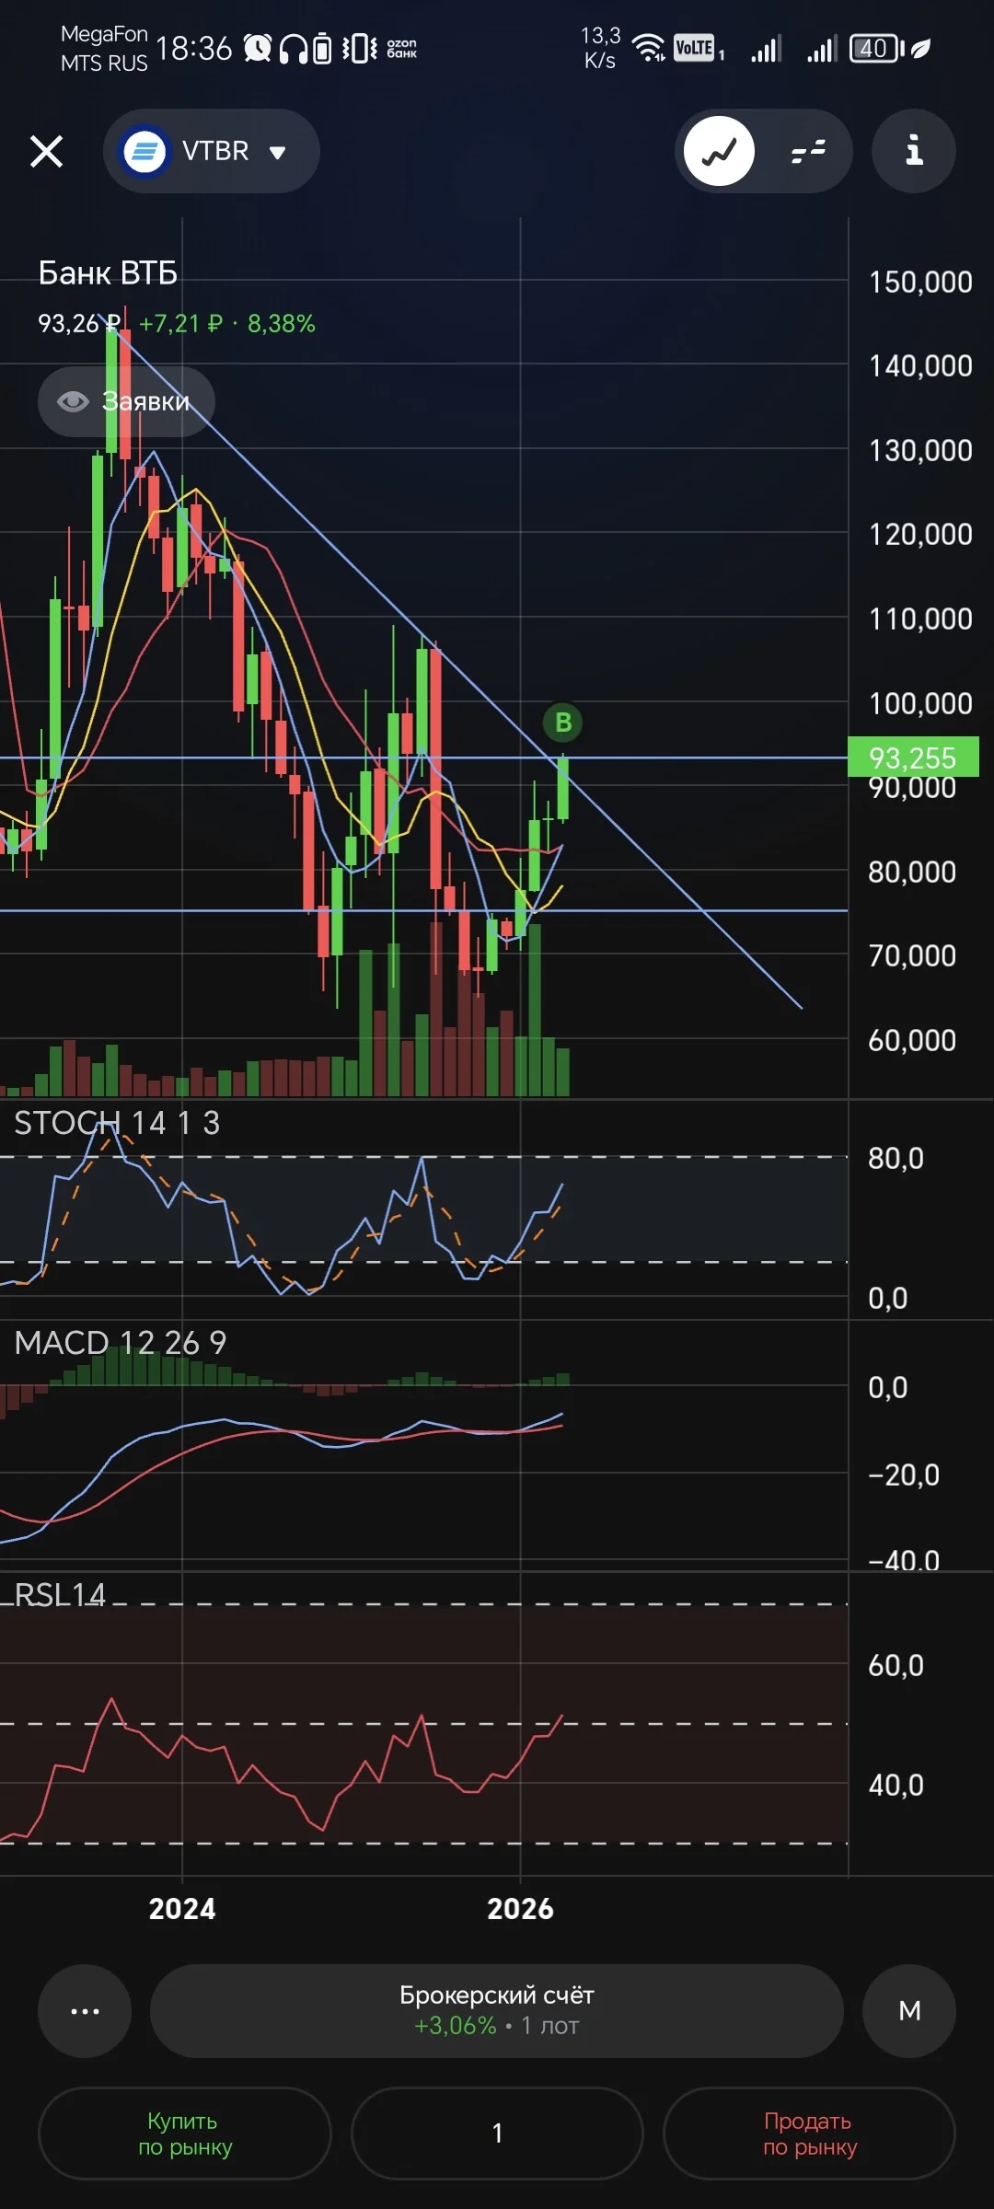Open Брокерский счёт account selector
Image resolution: width=994 pixels, height=2209 pixels.
point(497,2011)
